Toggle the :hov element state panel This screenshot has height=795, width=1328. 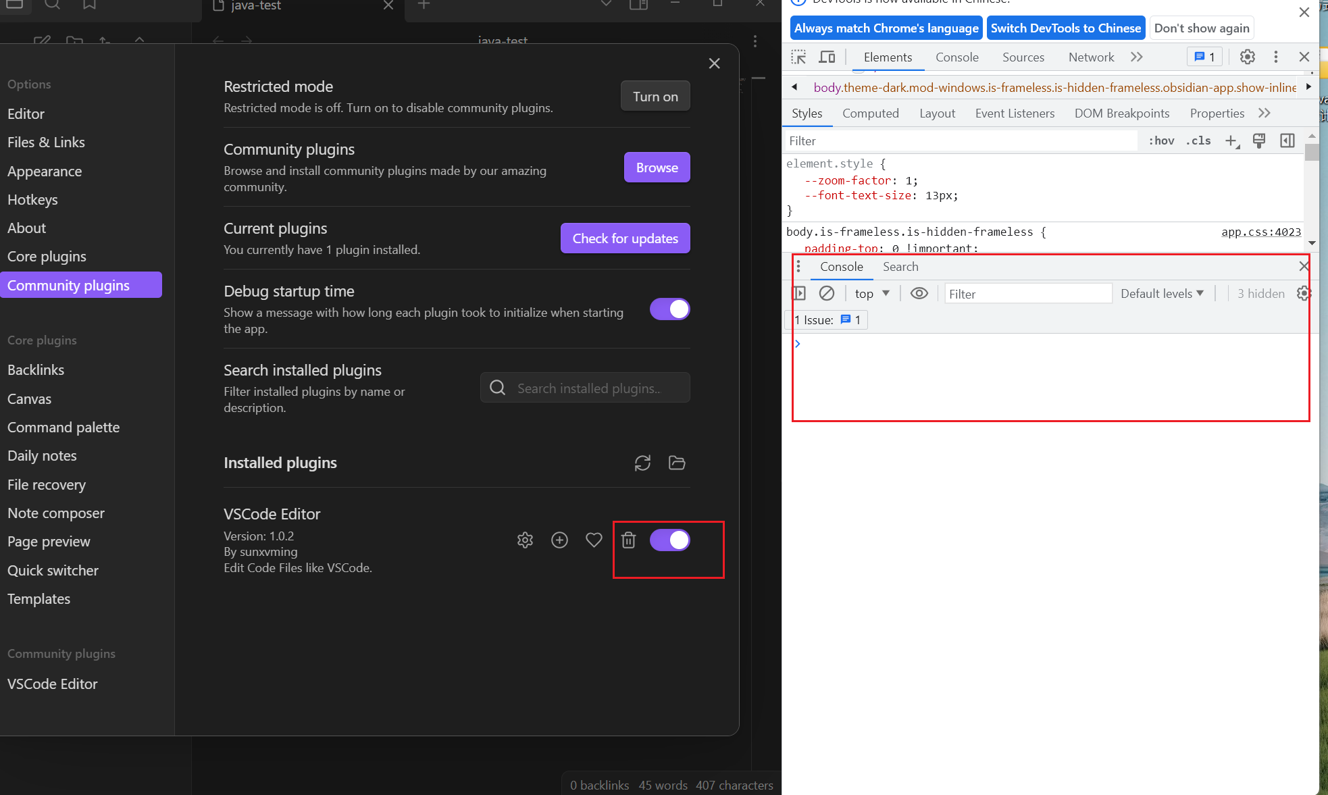[x=1160, y=140]
